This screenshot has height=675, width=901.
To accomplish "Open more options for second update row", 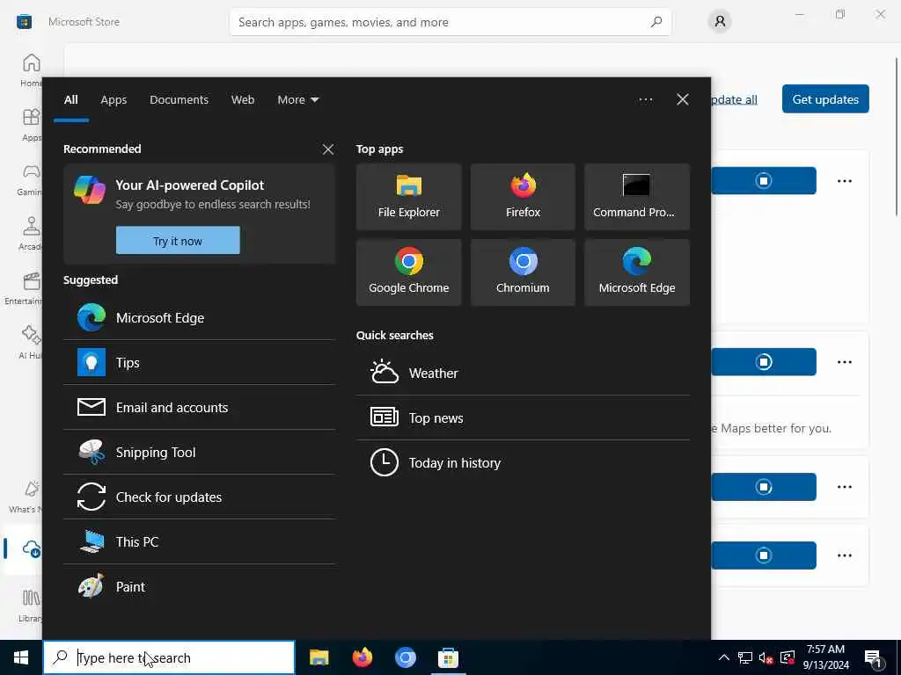I will coord(844,361).
